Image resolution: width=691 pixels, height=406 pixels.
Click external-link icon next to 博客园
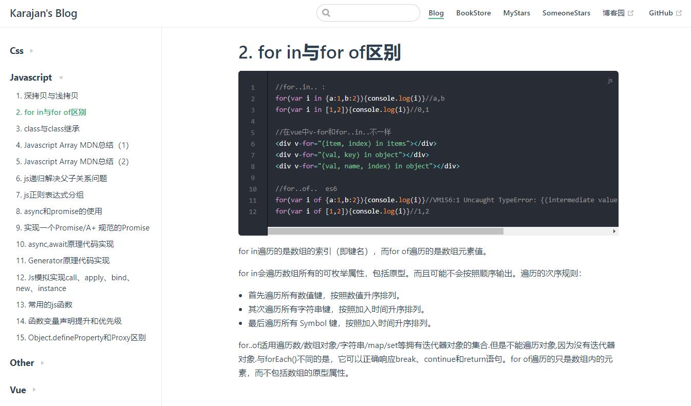point(630,13)
